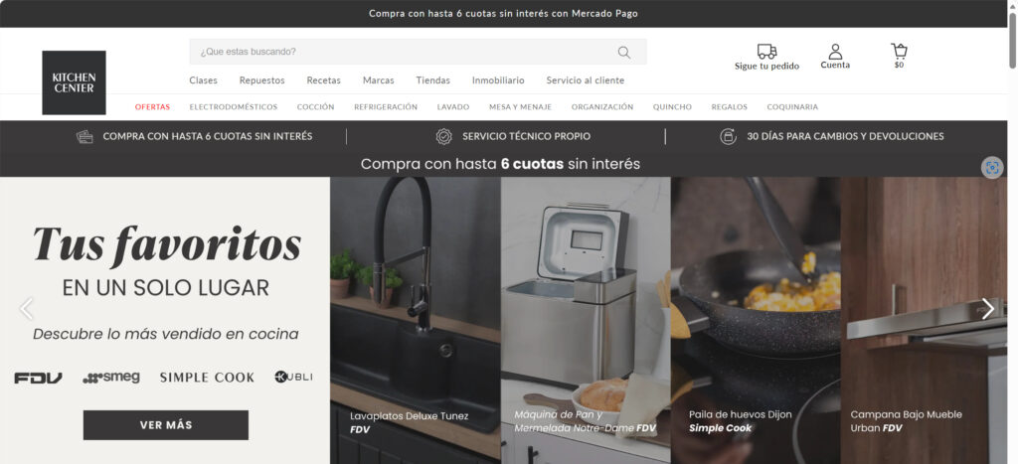The height and width of the screenshot is (464, 1018).
Task: Click the Kubli brand logo
Action: click(x=293, y=377)
